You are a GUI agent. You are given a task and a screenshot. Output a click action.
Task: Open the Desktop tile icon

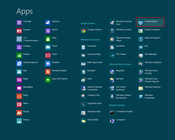click(x=19, y=47)
